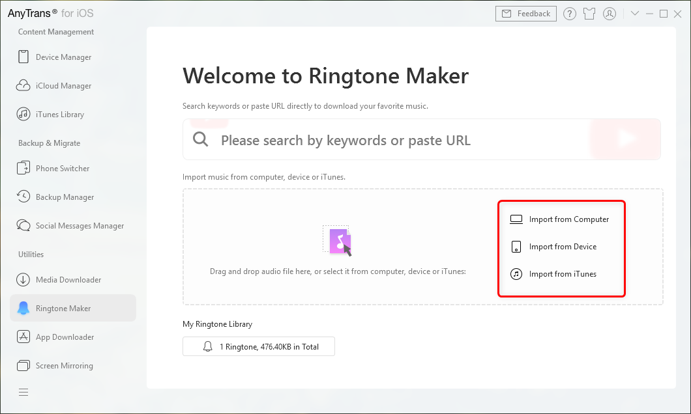The height and width of the screenshot is (414, 691).
Task: Click the shirt skin theme icon
Action: pos(589,14)
